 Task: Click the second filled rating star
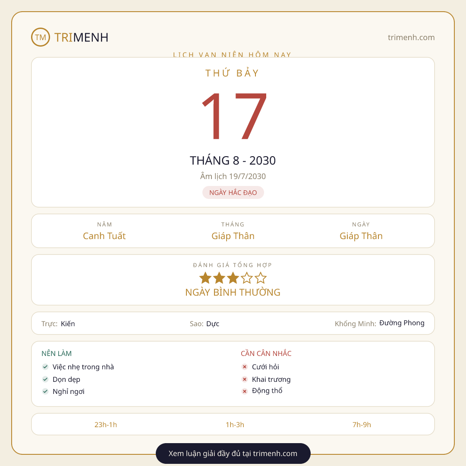219,278
